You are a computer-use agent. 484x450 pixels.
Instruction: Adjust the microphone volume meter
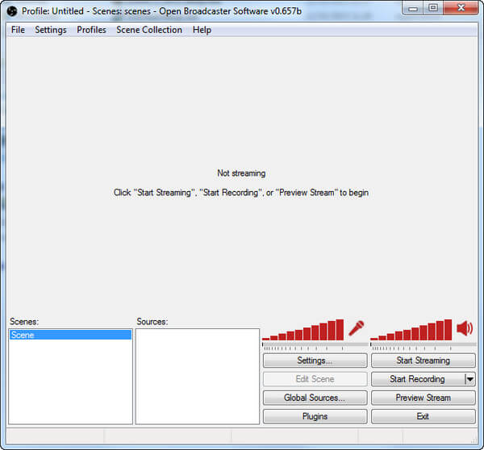(x=302, y=331)
